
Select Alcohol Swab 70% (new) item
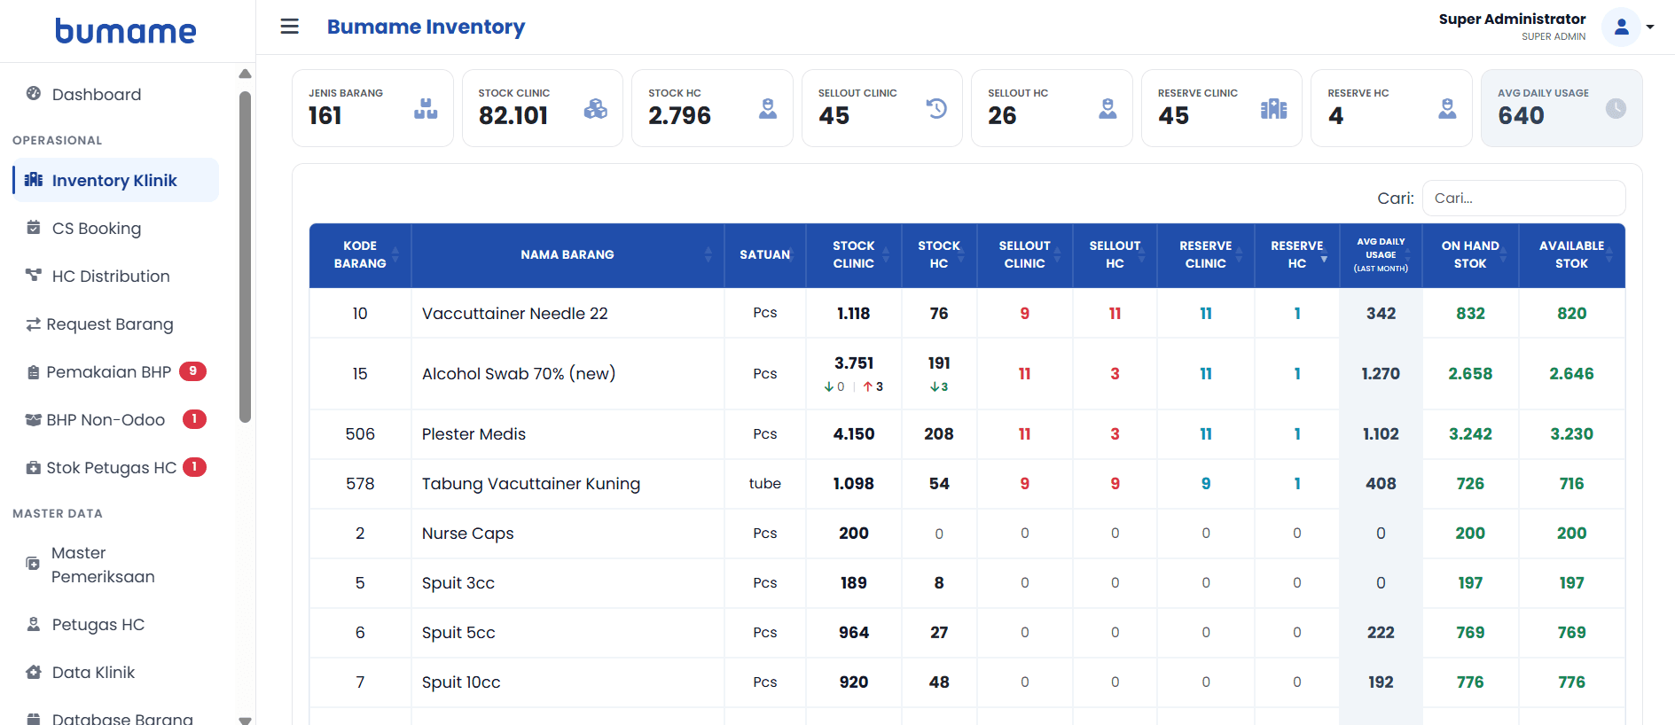point(519,373)
